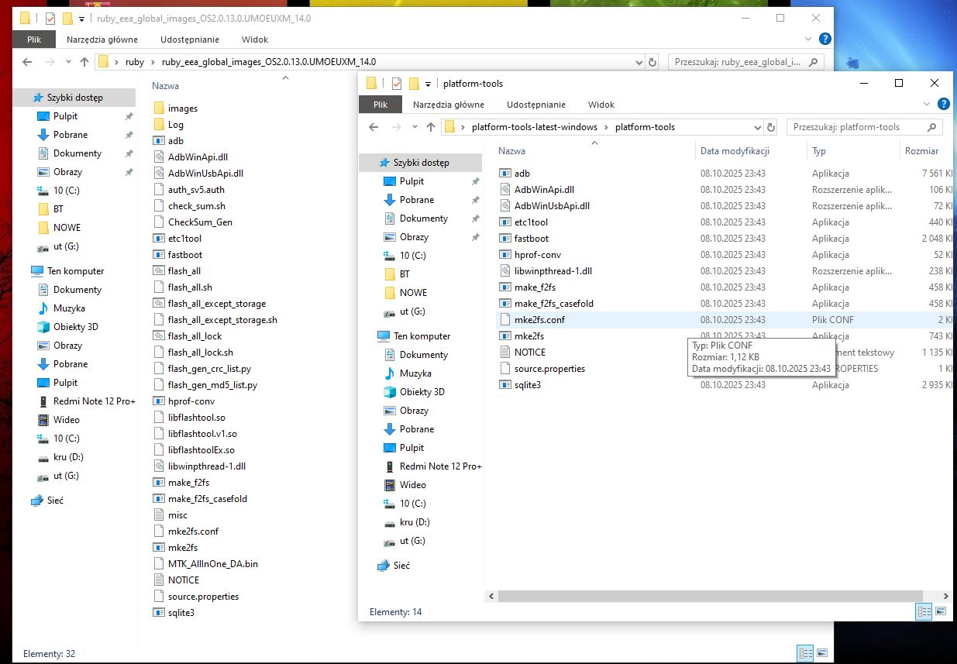Click the platform-tools search field
This screenshot has height=664, width=957.
[x=860, y=127]
